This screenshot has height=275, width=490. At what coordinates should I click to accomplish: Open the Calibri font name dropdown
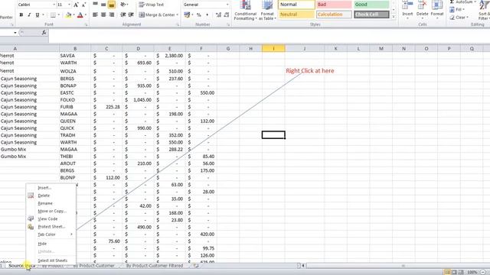pos(54,5)
